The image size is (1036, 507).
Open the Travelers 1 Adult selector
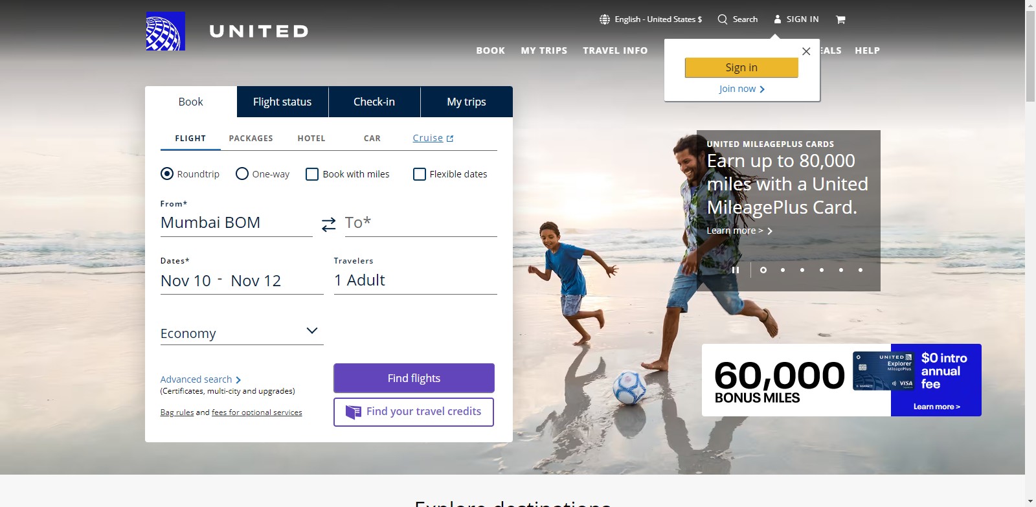415,280
